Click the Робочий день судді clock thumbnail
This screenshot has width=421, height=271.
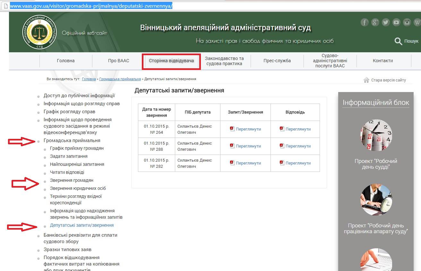point(376,135)
